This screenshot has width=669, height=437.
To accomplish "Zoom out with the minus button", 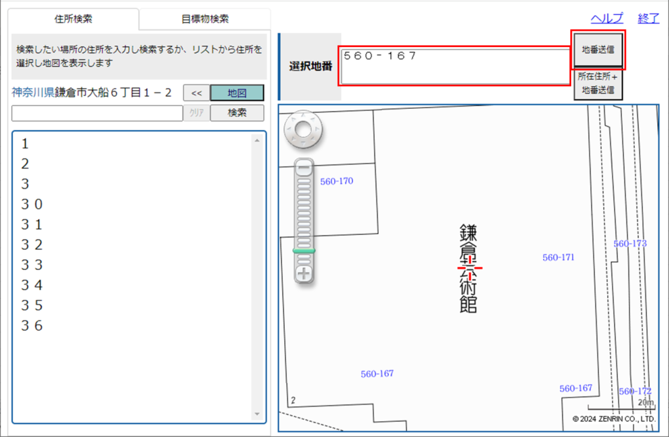I will click(x=303, y=168).
